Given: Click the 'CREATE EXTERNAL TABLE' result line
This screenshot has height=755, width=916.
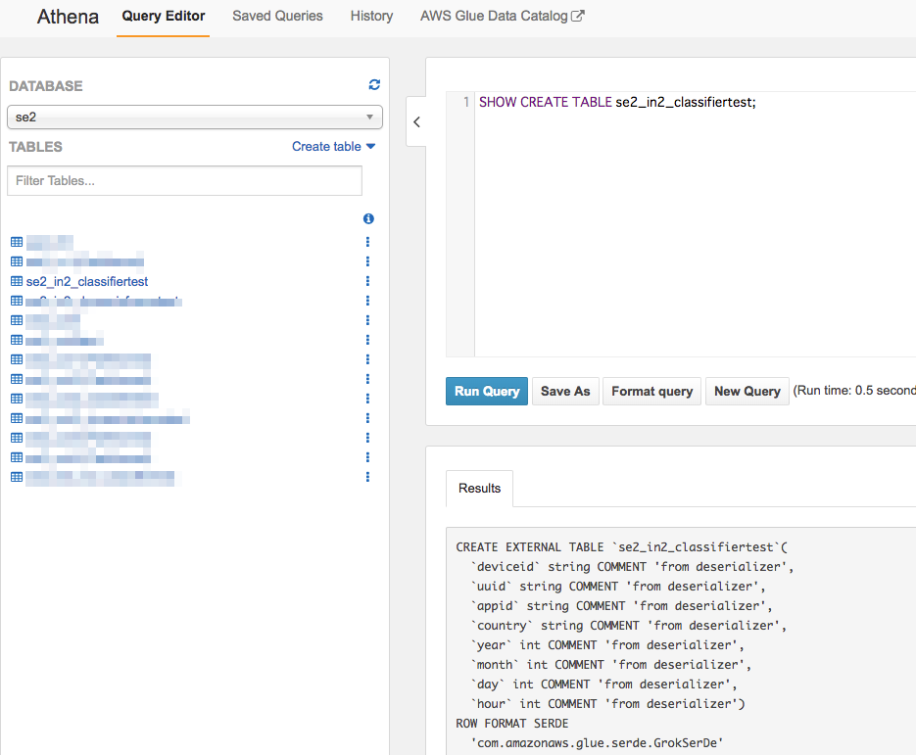Looking at the screenshot, I should coord(621,547).
